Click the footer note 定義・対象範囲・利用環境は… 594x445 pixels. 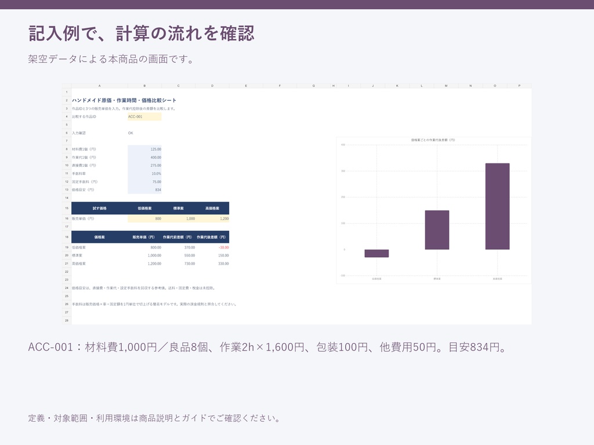tap(154, 418)
